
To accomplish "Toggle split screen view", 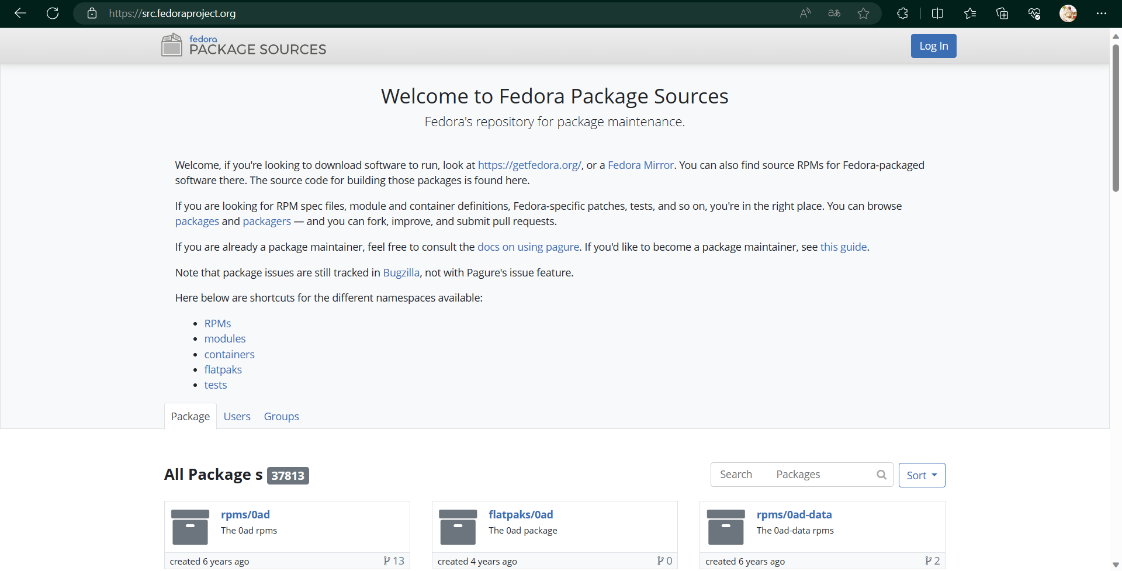I will 937,13.
